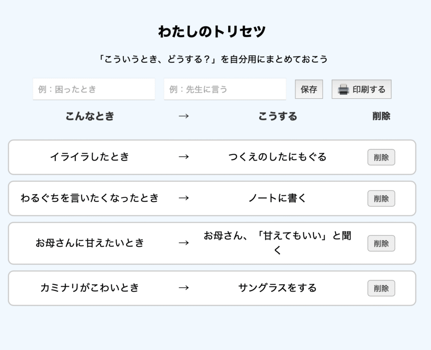Viewport: 431px width, 350px height.
Task: Focus the 例：困ったとき input field
Action: pyautogui.click(x=94, y=89)
